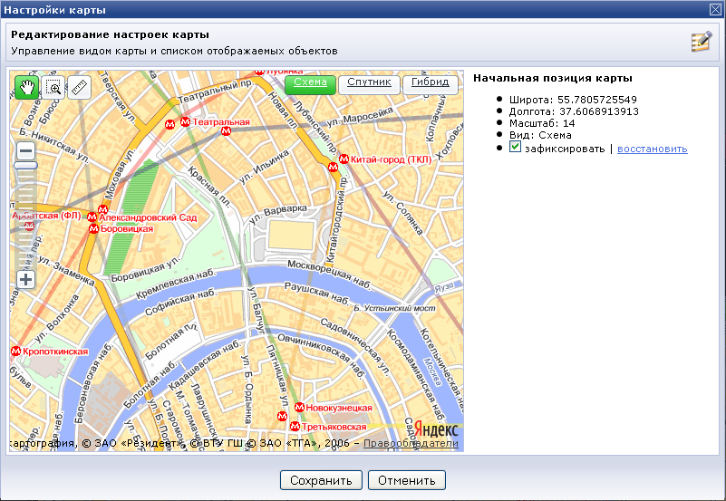Screen dimensions: 726x501
Task: Select the ruler distance tool
Action: pyautogui.click(x=80, y=88)
